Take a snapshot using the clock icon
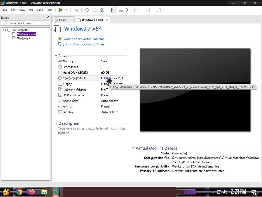This screenshot has width=262, height=197. coord(87,10)
